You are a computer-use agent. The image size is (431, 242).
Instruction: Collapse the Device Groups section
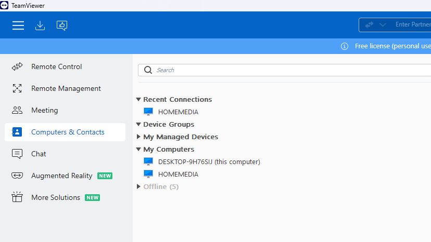[138, 124]
